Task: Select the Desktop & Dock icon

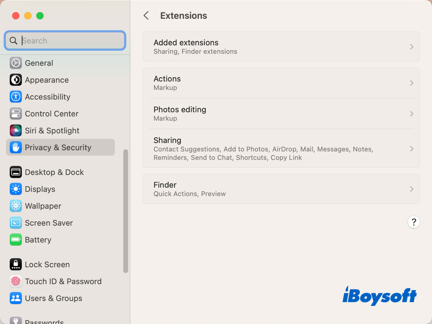Action: 16,172
